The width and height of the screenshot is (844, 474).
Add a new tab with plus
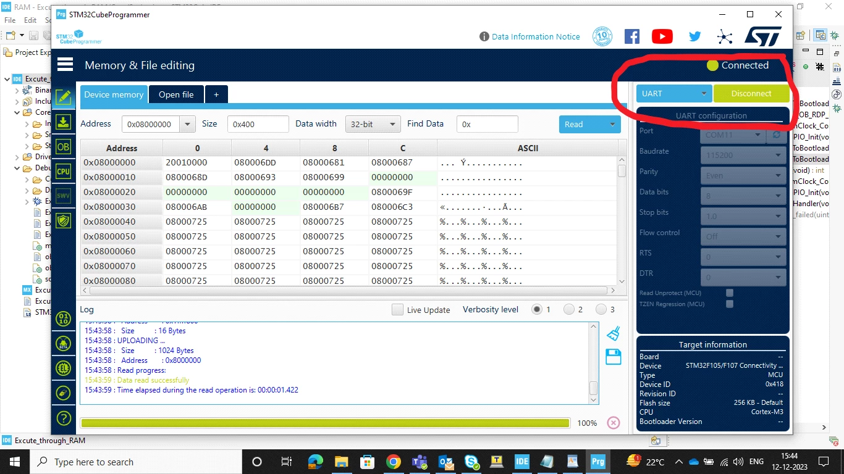click(x=216, y=94)
